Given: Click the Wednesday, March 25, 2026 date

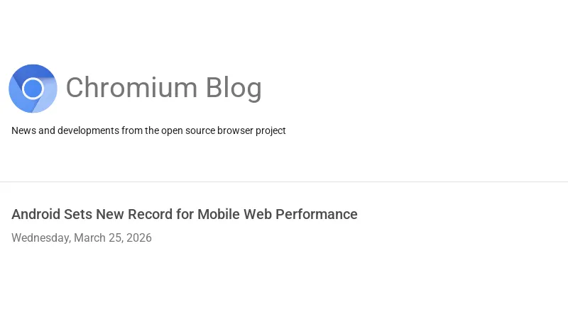Looking at the screenshot, I should [82, 238].
